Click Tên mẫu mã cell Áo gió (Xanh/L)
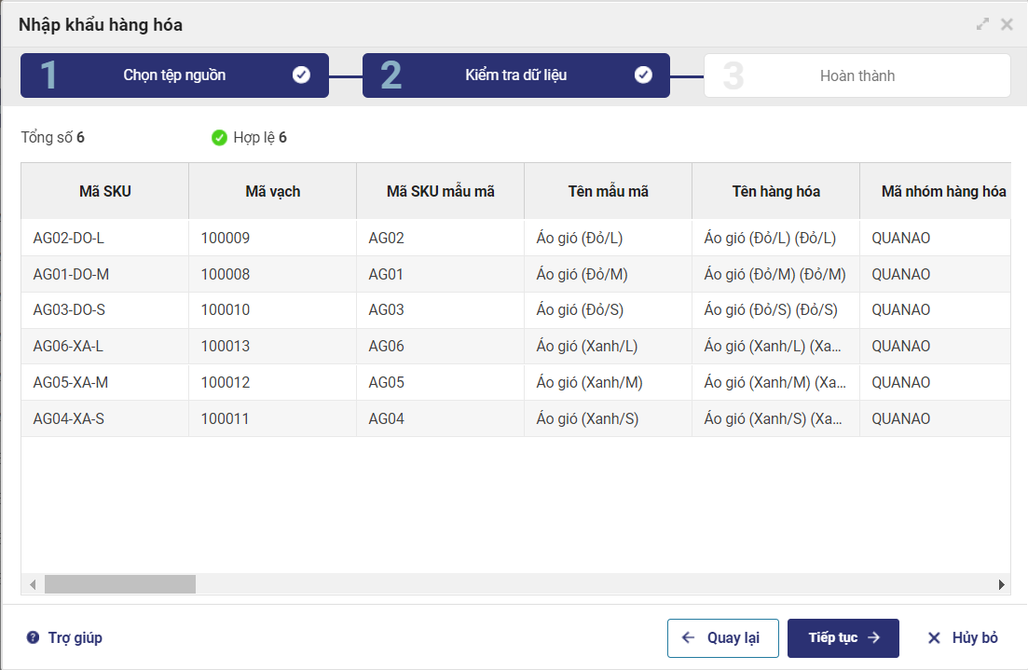The width and height of the screenshot is (1028, 670). coord(609,346)
